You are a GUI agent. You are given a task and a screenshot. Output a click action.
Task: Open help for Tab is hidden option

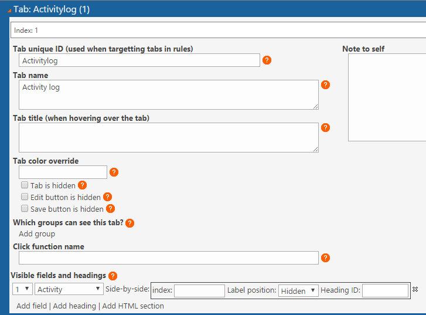pyautogui.click(x=82, y=185)
